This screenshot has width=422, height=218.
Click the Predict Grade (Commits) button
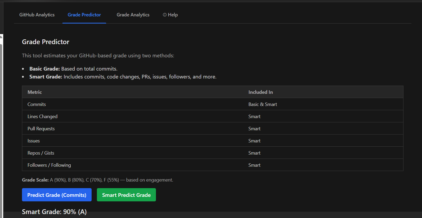point(57,195)
